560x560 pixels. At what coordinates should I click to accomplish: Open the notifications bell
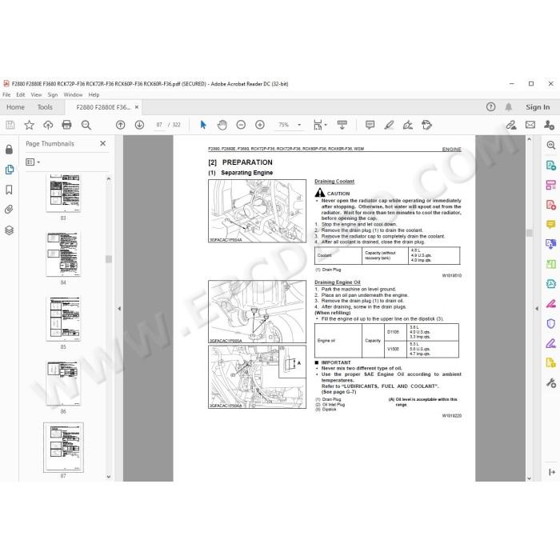click(509, 106)
